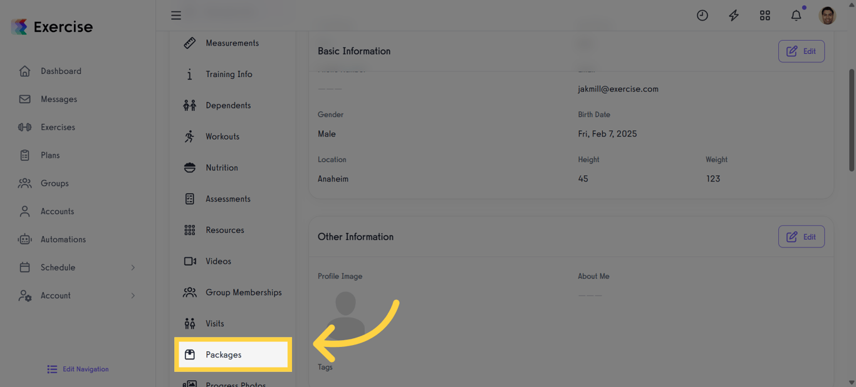856x387 pixels.
Task: Open the Measurements section icon
Action: click(x=190, y=43)
